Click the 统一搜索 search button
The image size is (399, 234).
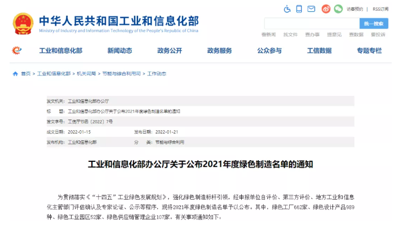374,24
